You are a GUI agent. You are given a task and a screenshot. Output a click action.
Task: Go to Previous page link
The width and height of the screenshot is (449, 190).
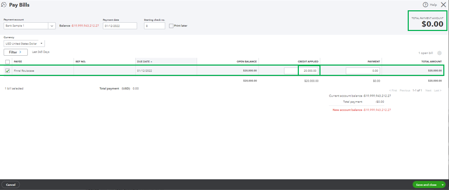click(405, 90)
